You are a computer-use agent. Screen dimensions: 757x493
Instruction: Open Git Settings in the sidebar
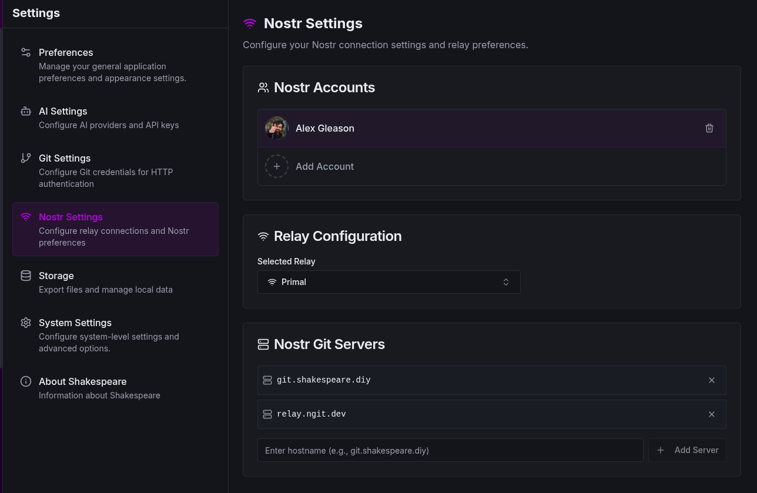click(65, 159)
